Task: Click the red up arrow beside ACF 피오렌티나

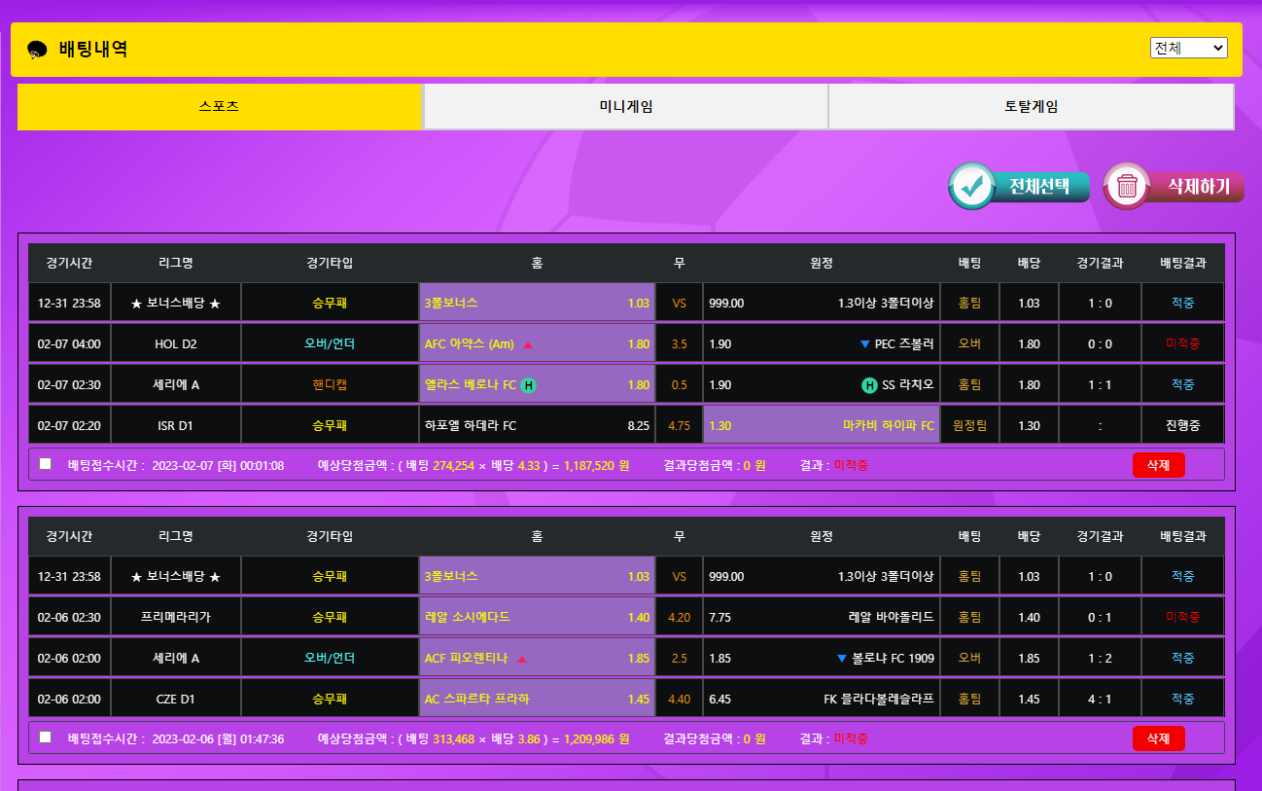Action: point(522,659)
